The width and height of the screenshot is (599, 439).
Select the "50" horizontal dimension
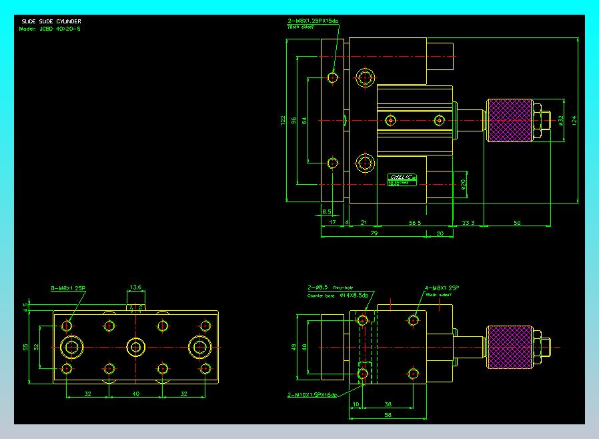coord(517,222)
